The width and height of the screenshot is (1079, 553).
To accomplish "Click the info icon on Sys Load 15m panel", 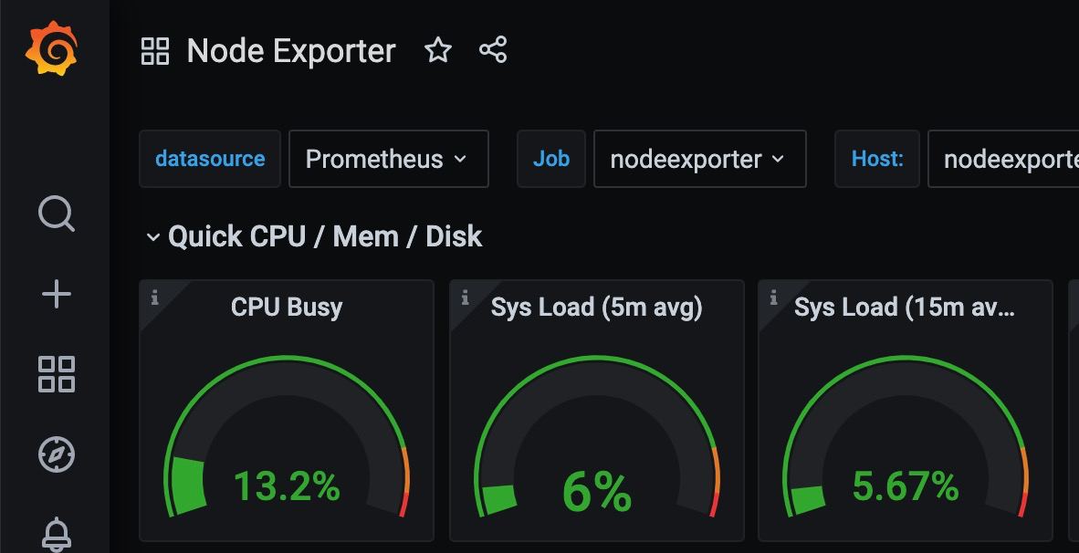I will coord(773,297).
